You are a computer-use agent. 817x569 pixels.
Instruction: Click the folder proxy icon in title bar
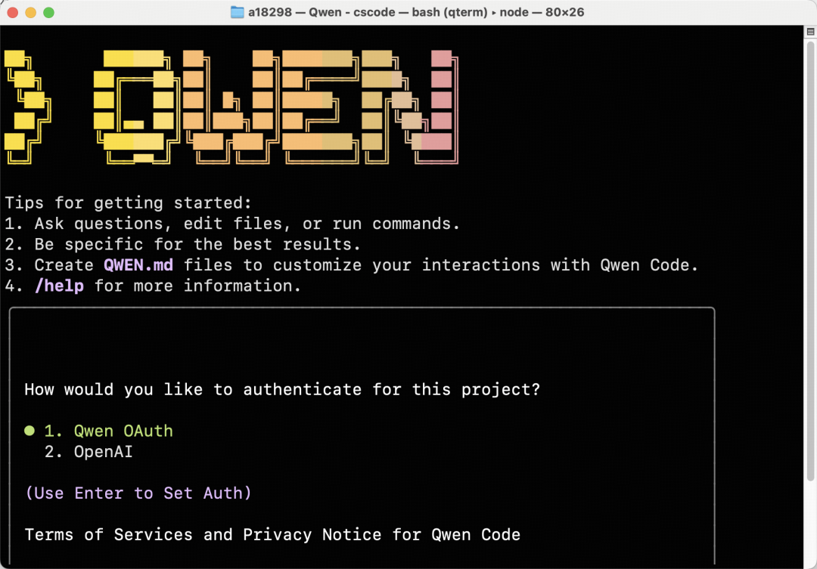tap(237, 12)
